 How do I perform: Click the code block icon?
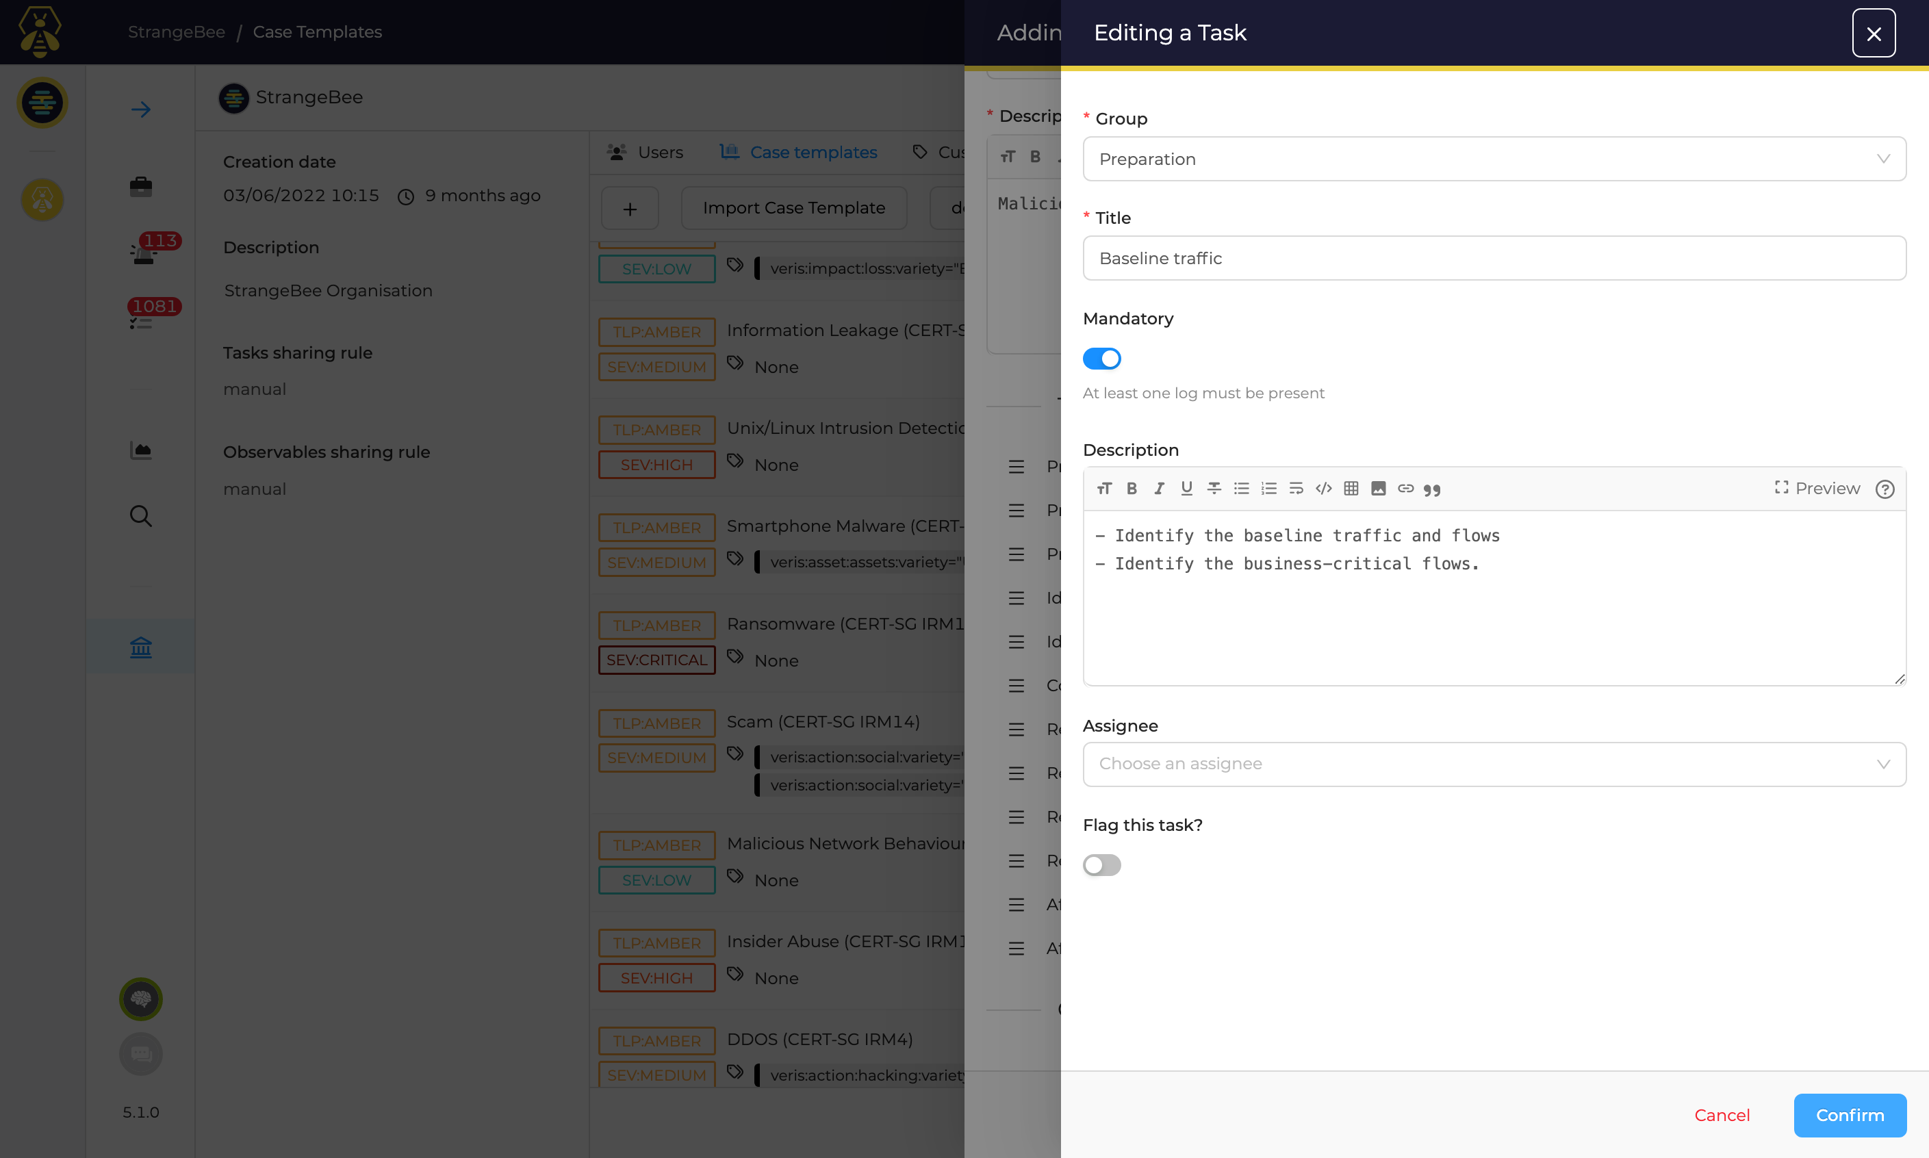click(1323, 489)
